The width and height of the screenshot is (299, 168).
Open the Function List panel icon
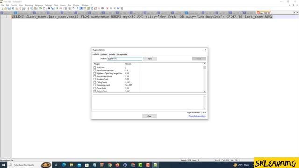pos(95,8)
